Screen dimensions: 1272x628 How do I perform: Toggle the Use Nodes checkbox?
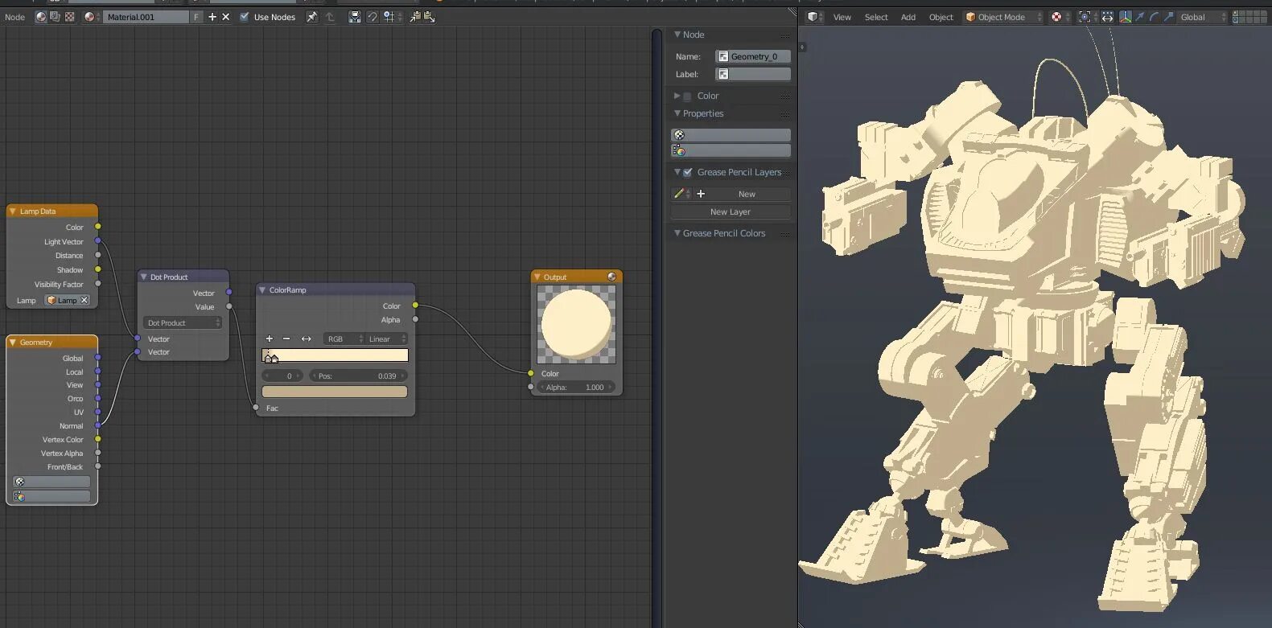(245, 17)
